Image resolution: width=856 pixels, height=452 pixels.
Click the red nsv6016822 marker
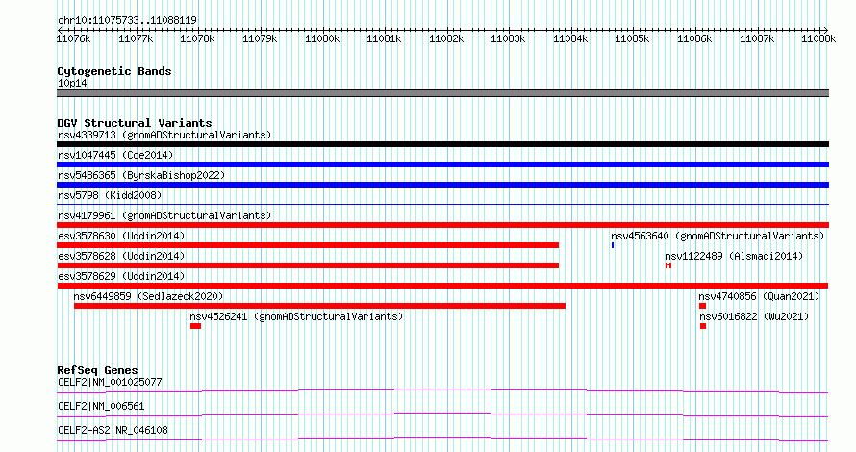pos(703,326)
